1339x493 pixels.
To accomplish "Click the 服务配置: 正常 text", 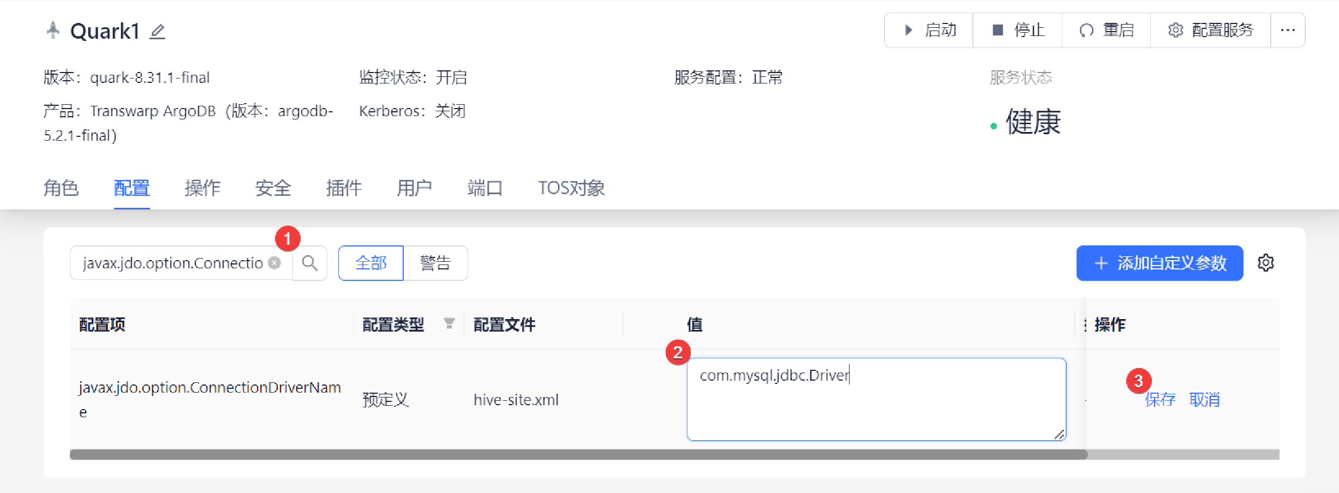I will pyautogui.click(x=728, y=77).
